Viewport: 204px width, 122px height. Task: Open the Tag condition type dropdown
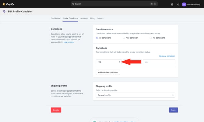(108, 62)
